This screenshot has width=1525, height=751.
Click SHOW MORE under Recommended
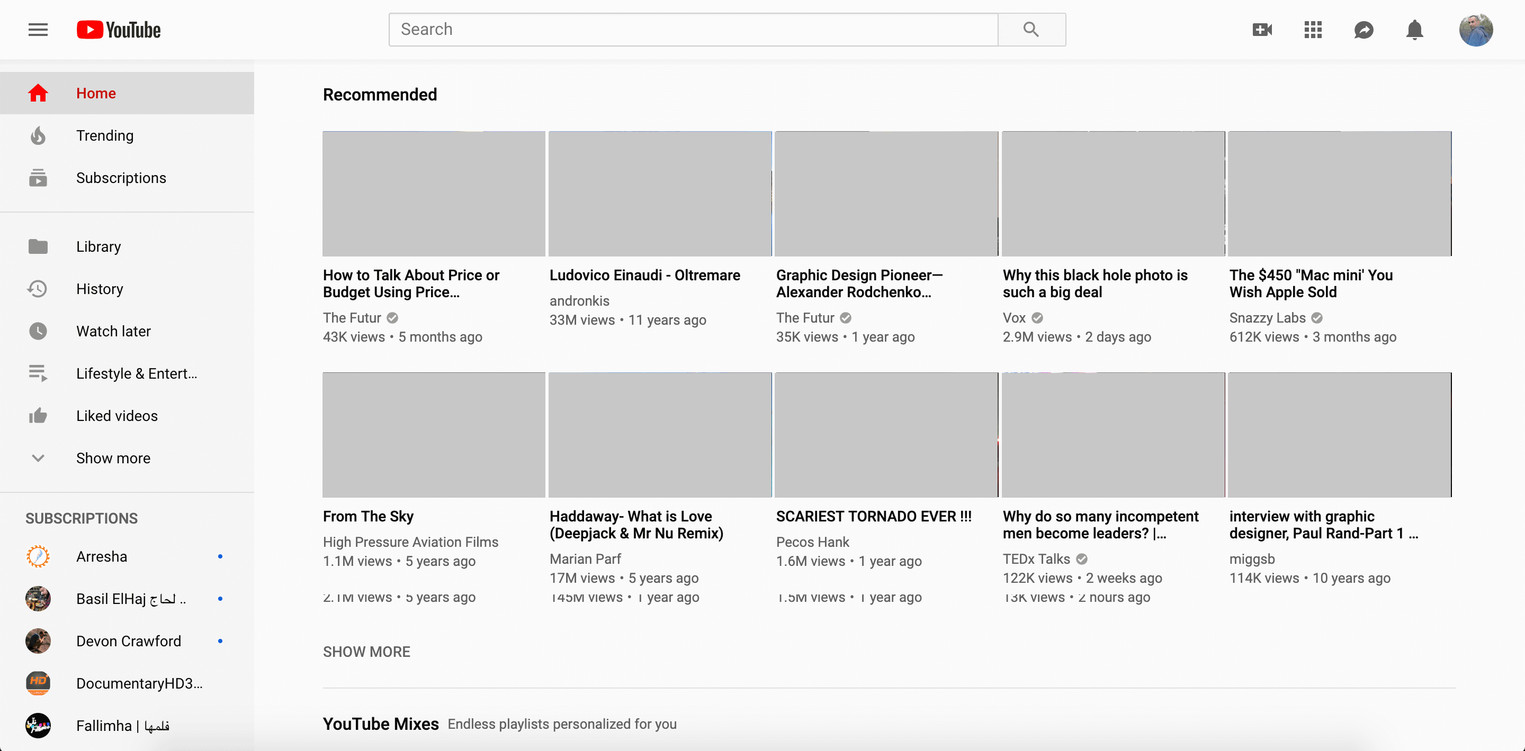click(366, 652)
